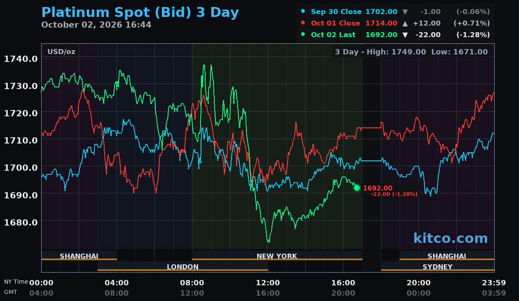The width and height of the screenshot is (519, 301).
Task: Click the 1690.0 axis label
Action: coord(21,195)
